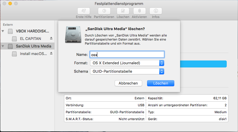Click the Löschen toolbar icon
This screenshot has height=132, width=238.
pos(123,11)
